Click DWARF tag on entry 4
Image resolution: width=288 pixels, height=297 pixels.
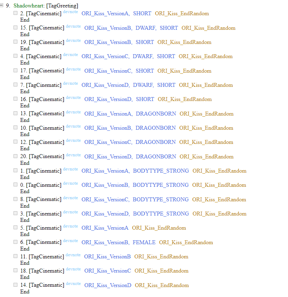142,56
